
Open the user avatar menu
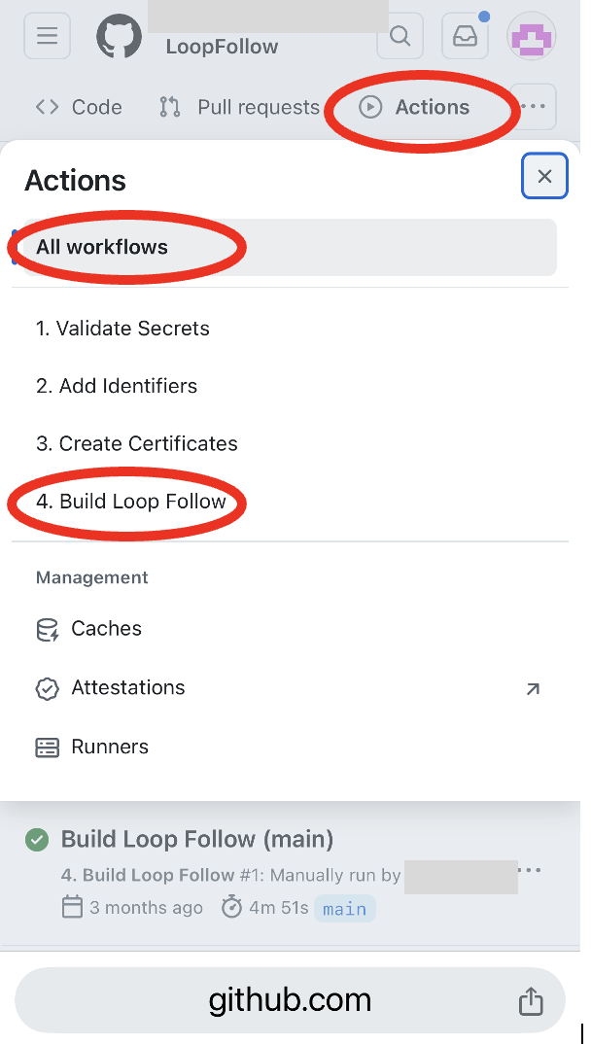coord(531,37)
